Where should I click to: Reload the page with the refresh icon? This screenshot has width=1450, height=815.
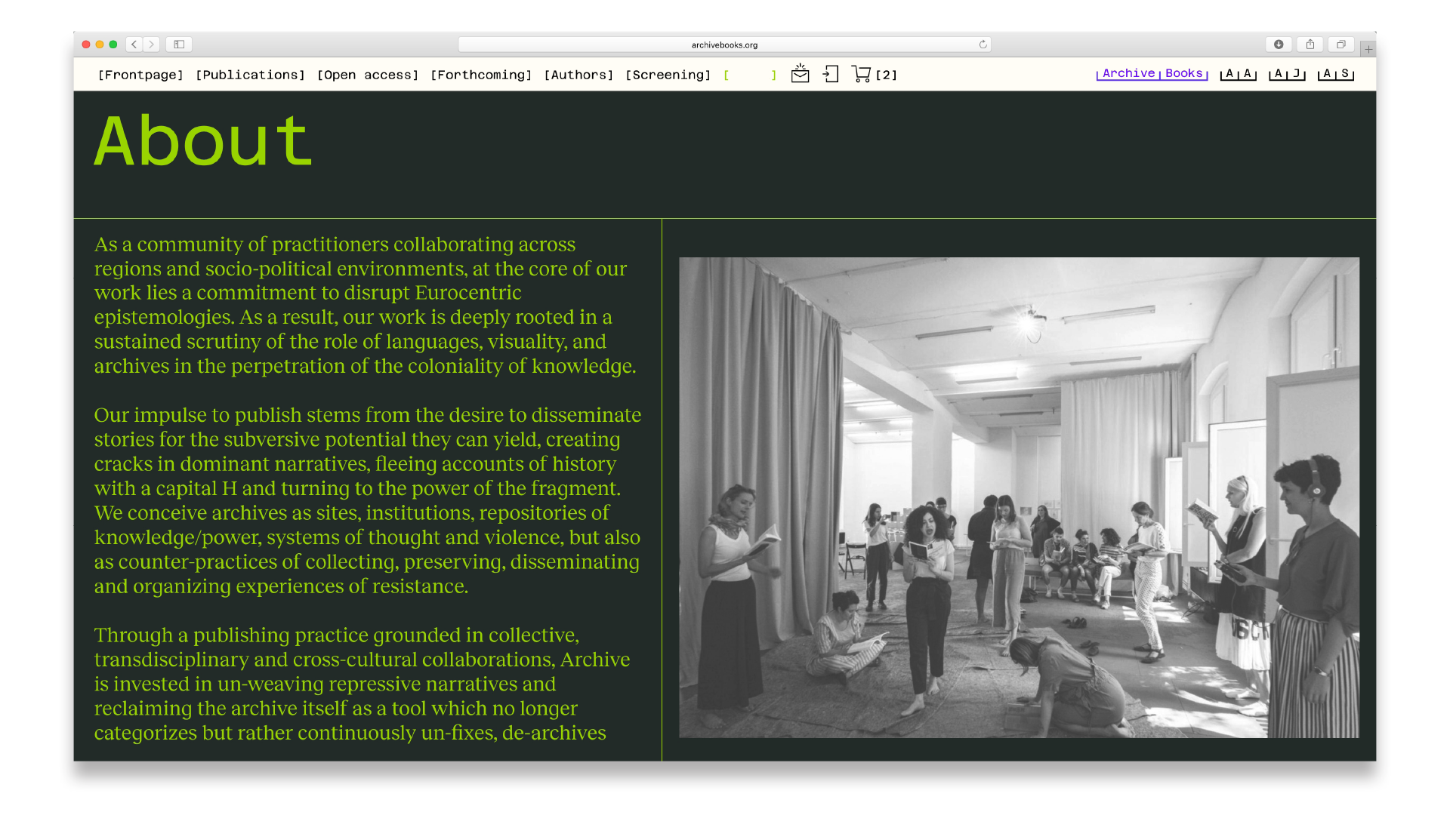(x=983, y=45)
